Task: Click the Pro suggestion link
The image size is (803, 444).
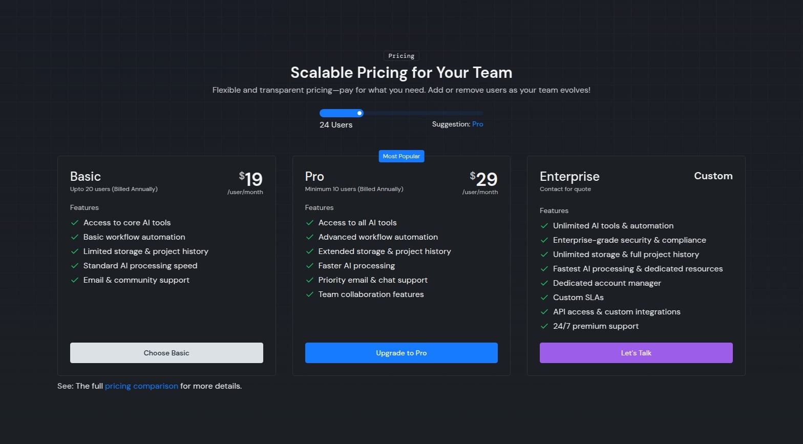Action: [477, 124]
